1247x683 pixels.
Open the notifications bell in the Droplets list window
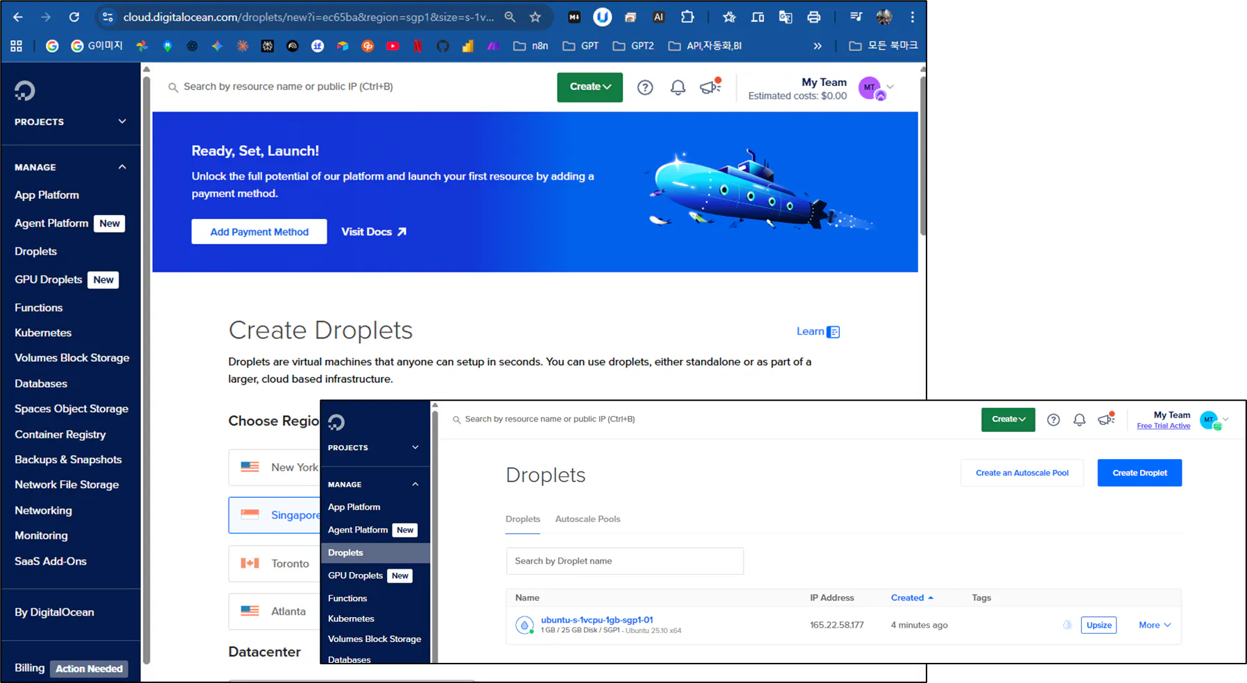tap(1079, 420)
